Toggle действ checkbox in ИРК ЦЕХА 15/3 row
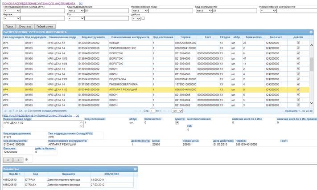317x190 pixels. pyautogui.click(x=298, y=58)
